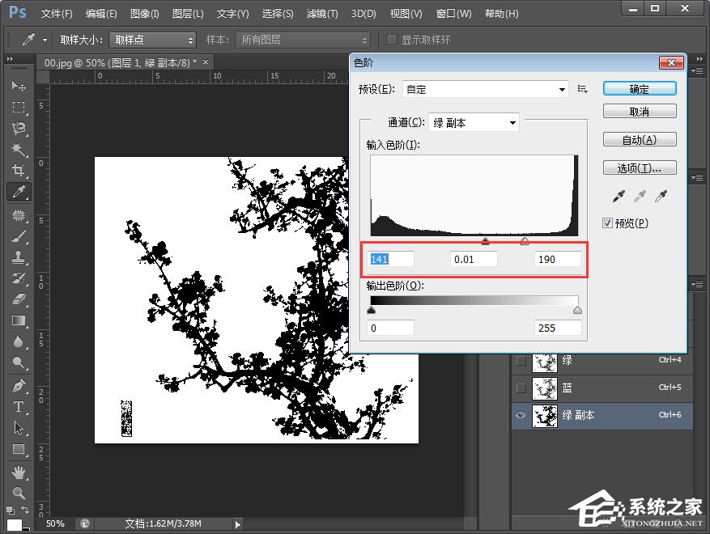Show the 蓝 channel visibility
The height and width of the screenshot is (534, 710).
(519, 387)
